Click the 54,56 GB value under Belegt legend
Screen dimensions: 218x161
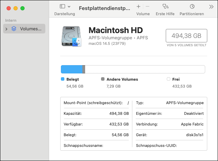(75, 86)
